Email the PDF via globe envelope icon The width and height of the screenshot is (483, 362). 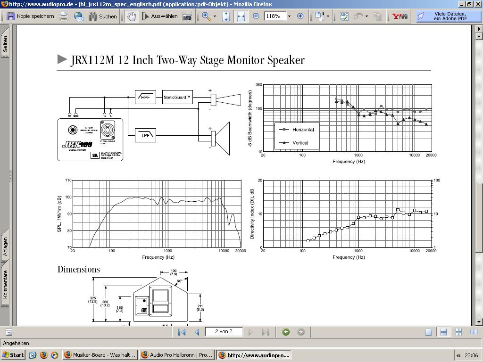click(79, 16)
